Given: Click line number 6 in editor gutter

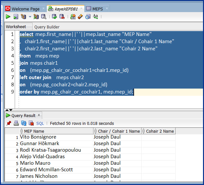Looking at the screenshot, I should [12, 70].
